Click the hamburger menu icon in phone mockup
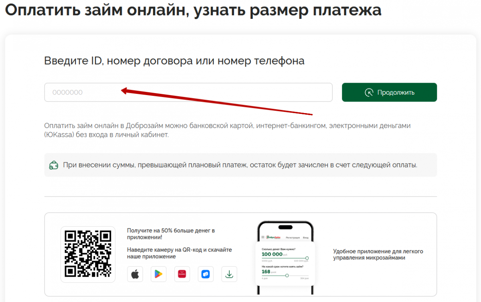The height and width of the screenshot is (302, 481). click(263, 237)
